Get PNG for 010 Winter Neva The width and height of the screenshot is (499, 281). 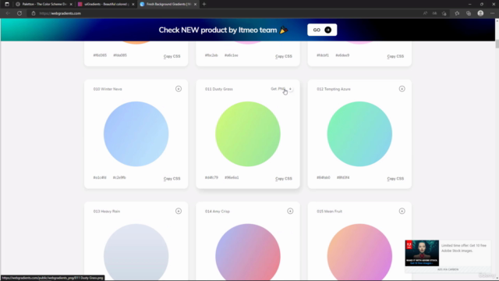coord(179,89)
